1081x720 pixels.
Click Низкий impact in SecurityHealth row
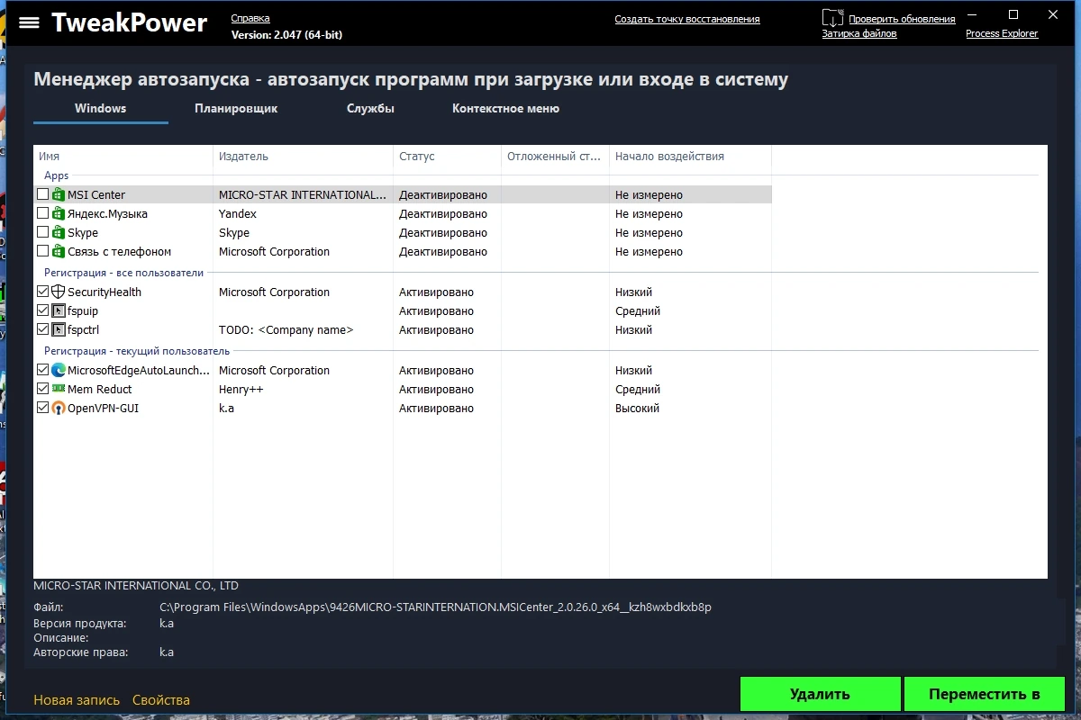633,292
